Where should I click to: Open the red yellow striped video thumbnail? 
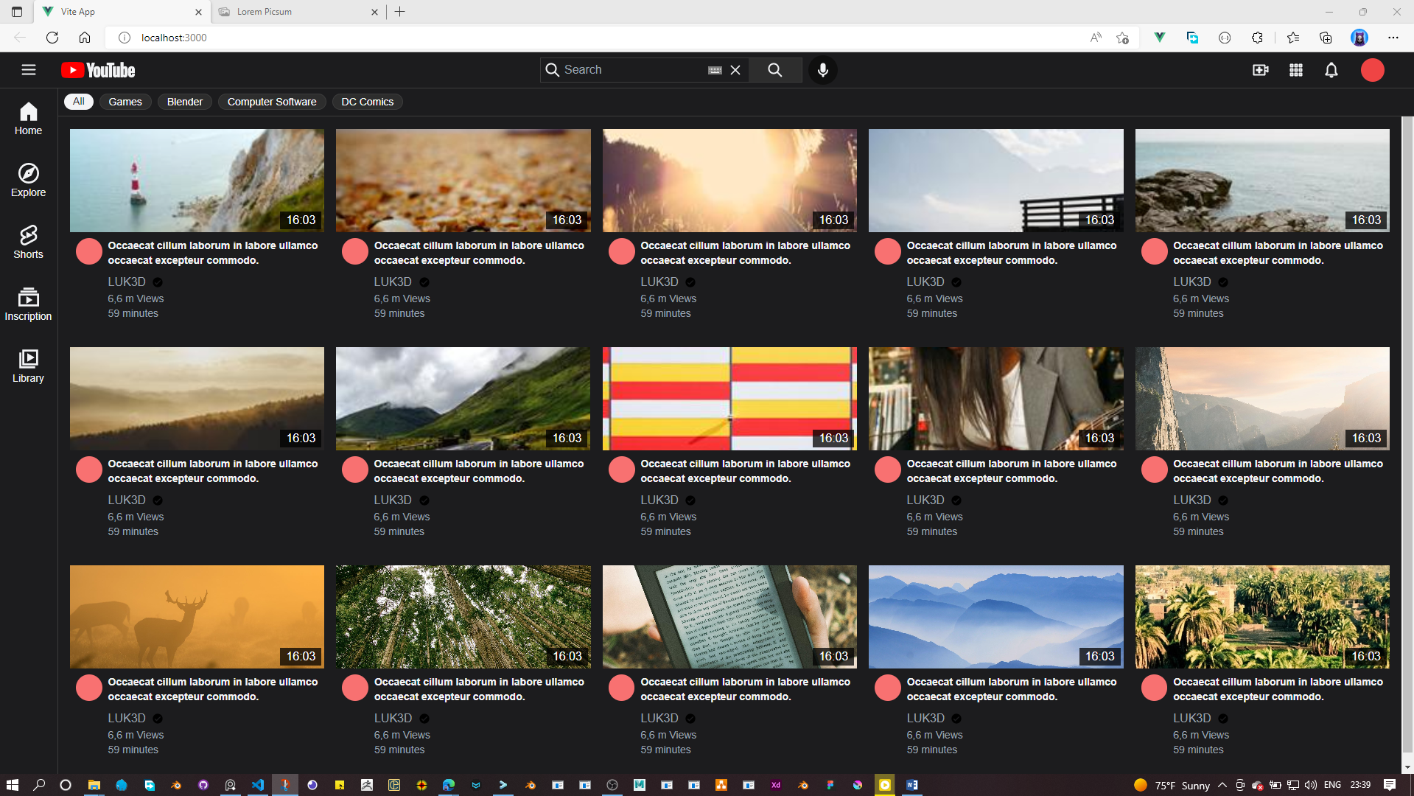[729, 399]
